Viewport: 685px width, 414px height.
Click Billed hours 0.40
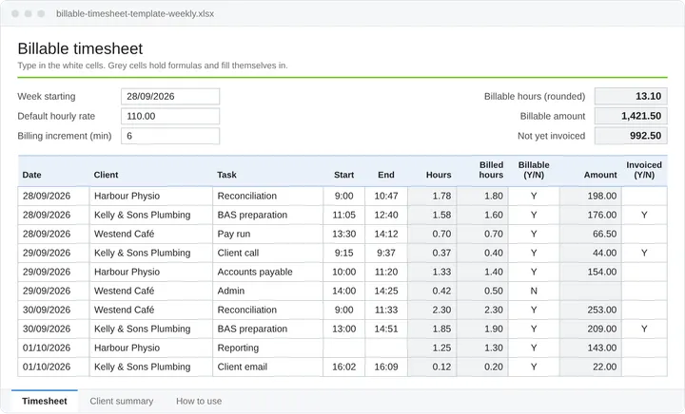click(x=482, y=253)
